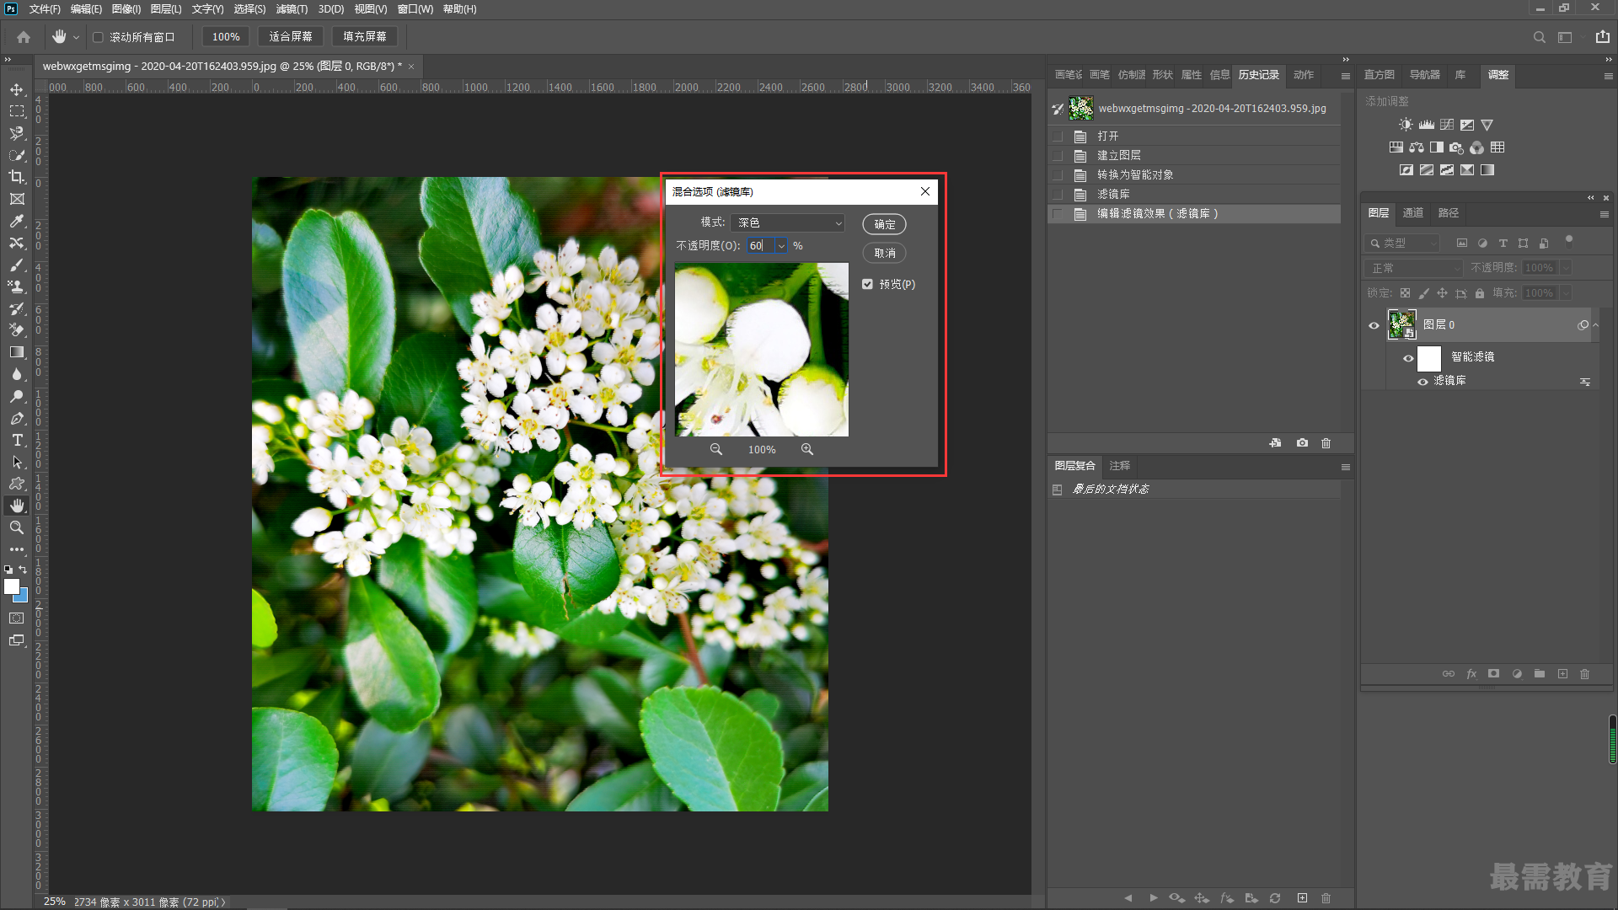Click the Home icon in options bar

click(x=24, y=37)
